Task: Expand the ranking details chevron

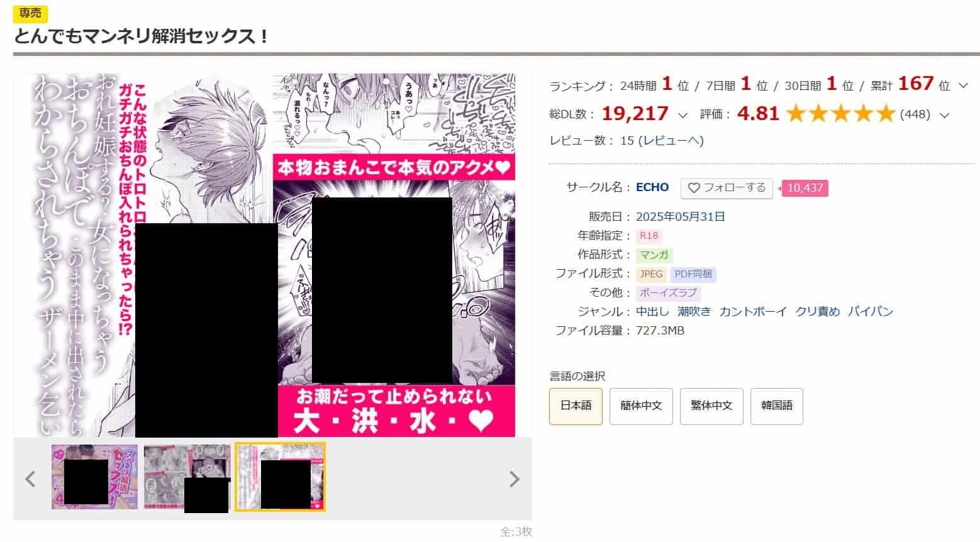Action: pos(963,86)
